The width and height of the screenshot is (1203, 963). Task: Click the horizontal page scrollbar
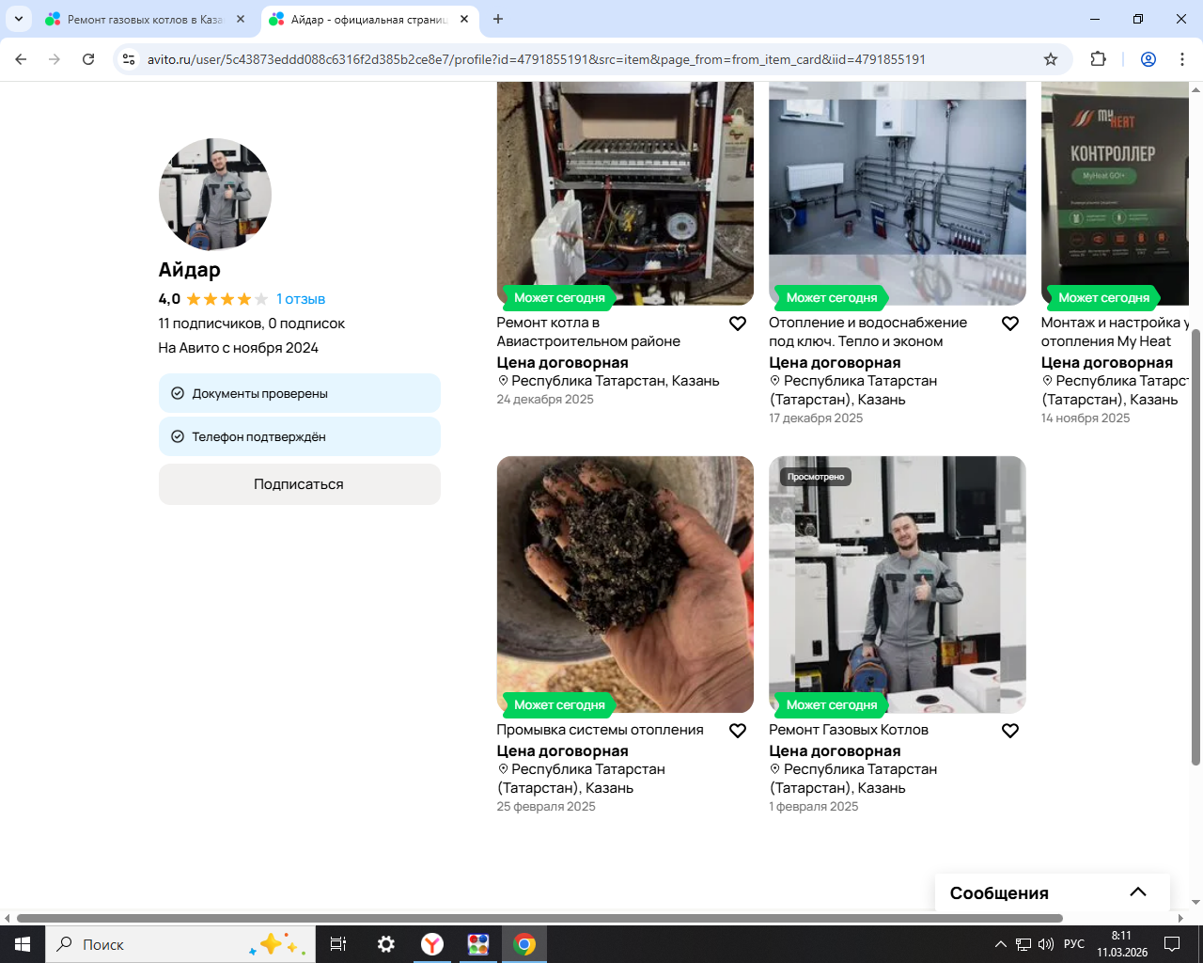tap(539, 918)
